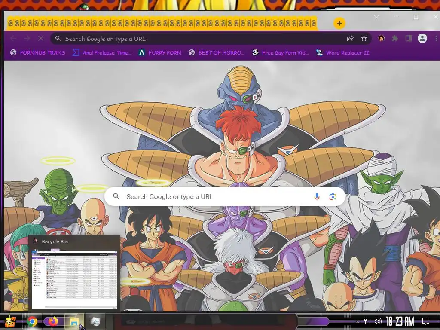Click the 10:23 AM clock

[400, 321]
